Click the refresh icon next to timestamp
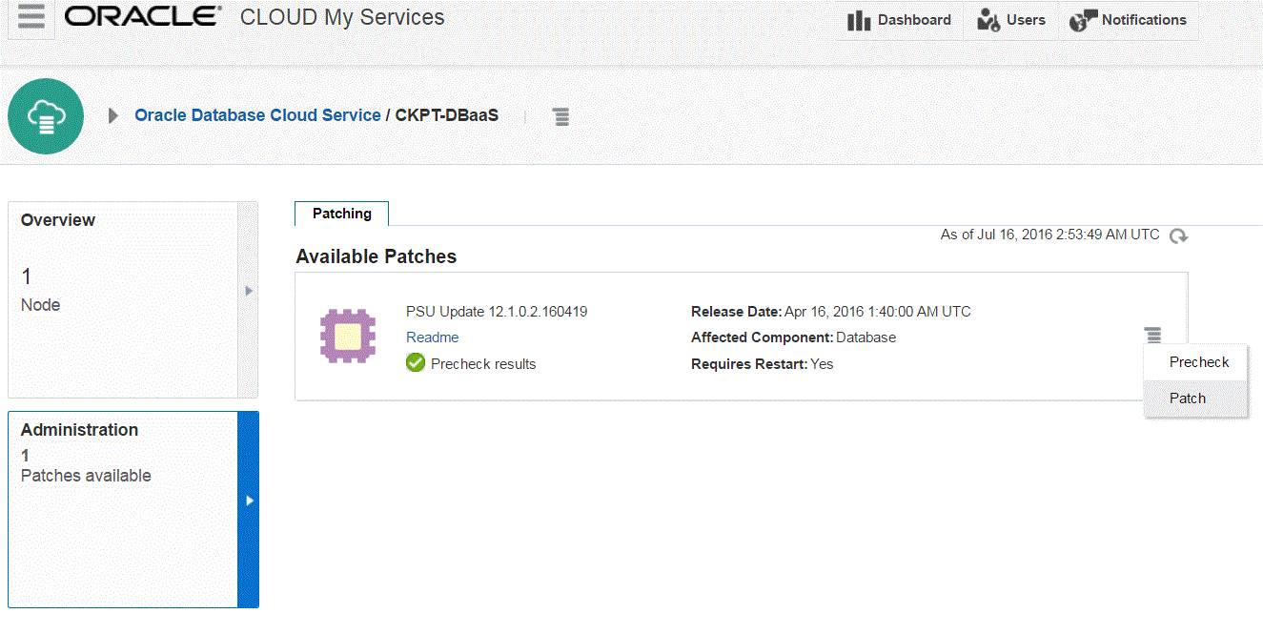This screenshot has height=634, width=1263. tap(1179, 236)
